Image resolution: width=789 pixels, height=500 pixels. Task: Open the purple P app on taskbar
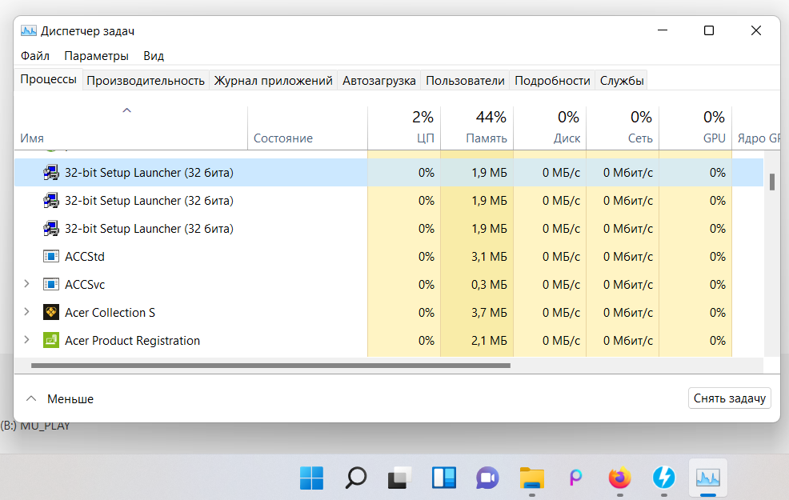575,478
